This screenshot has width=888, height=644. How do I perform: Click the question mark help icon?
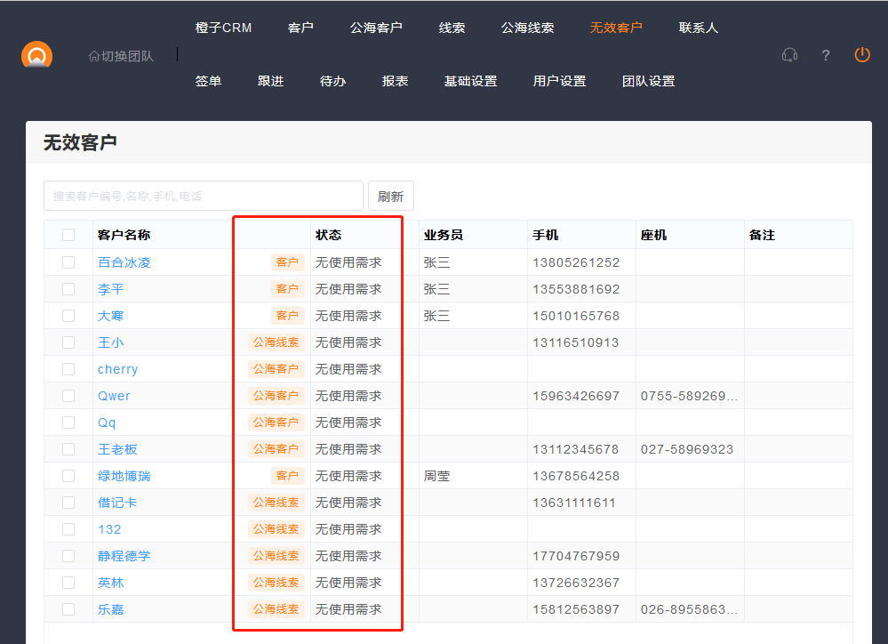coord(826,55)
